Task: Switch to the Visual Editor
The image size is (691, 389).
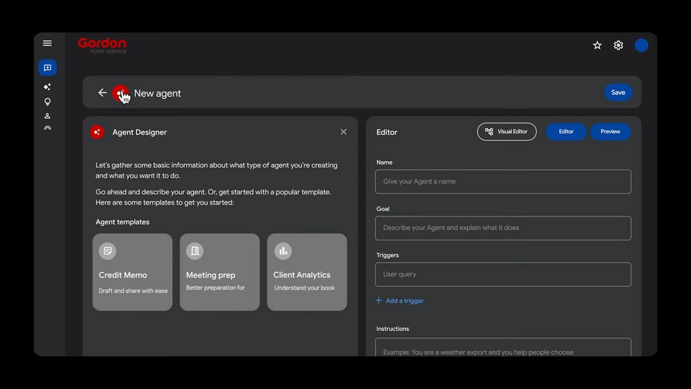Action: tap(507, 132)
